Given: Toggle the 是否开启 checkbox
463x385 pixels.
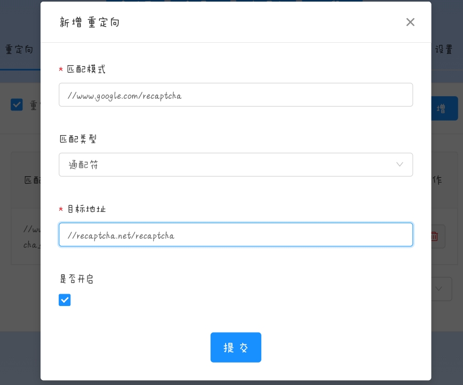Looking at the screenshot, I should [65, 300].
